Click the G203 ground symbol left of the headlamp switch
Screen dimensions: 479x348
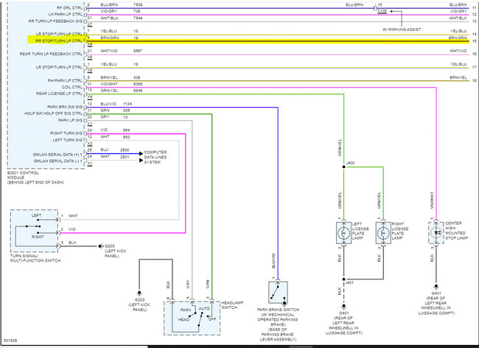[139, 293]
